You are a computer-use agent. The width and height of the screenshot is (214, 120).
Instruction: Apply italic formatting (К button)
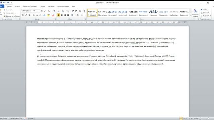click(26, 15)
